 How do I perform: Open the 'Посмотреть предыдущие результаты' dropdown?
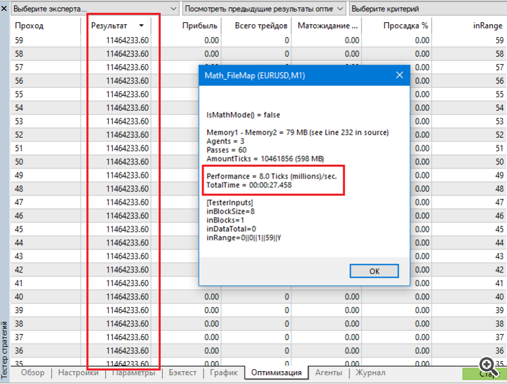coord(264,9)
